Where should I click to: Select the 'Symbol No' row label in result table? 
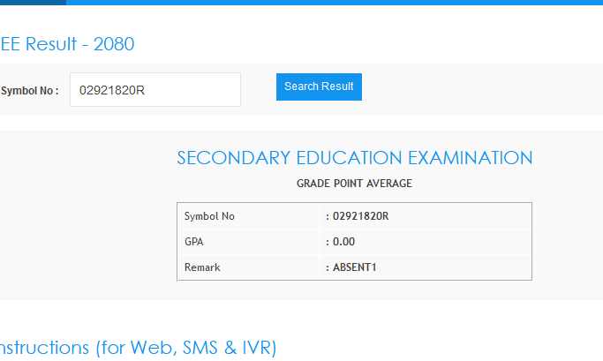point(209,216)
